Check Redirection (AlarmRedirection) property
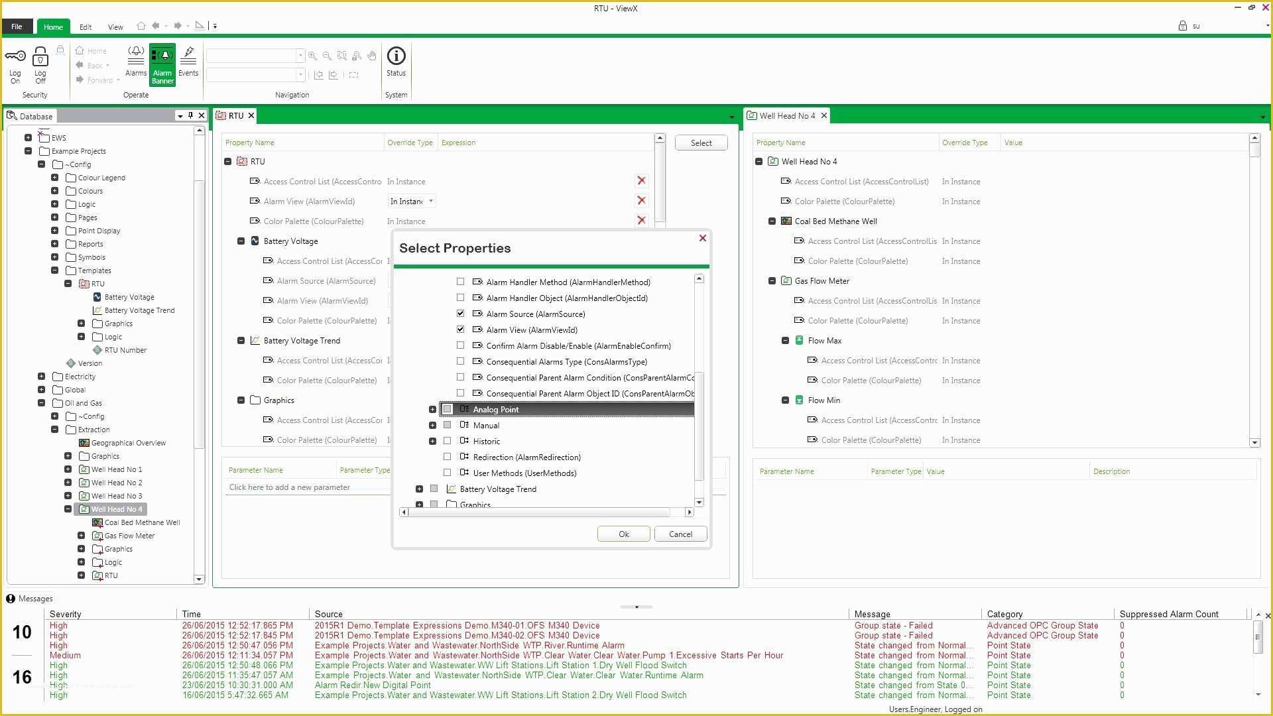 (447, 457)
